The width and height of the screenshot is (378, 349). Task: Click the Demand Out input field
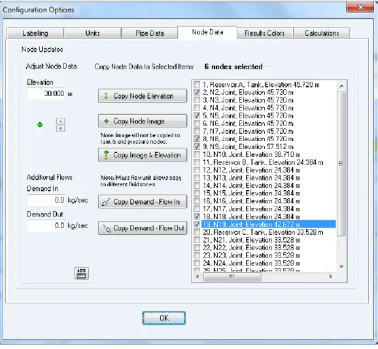coord(46,225)
